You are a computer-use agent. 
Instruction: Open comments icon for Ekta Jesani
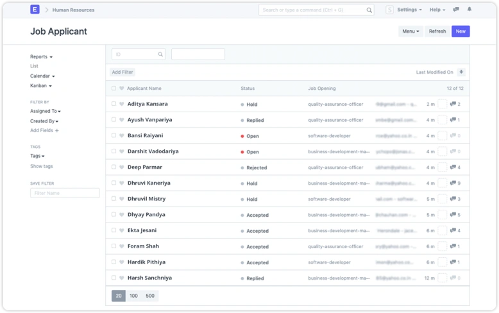[453, 230]
